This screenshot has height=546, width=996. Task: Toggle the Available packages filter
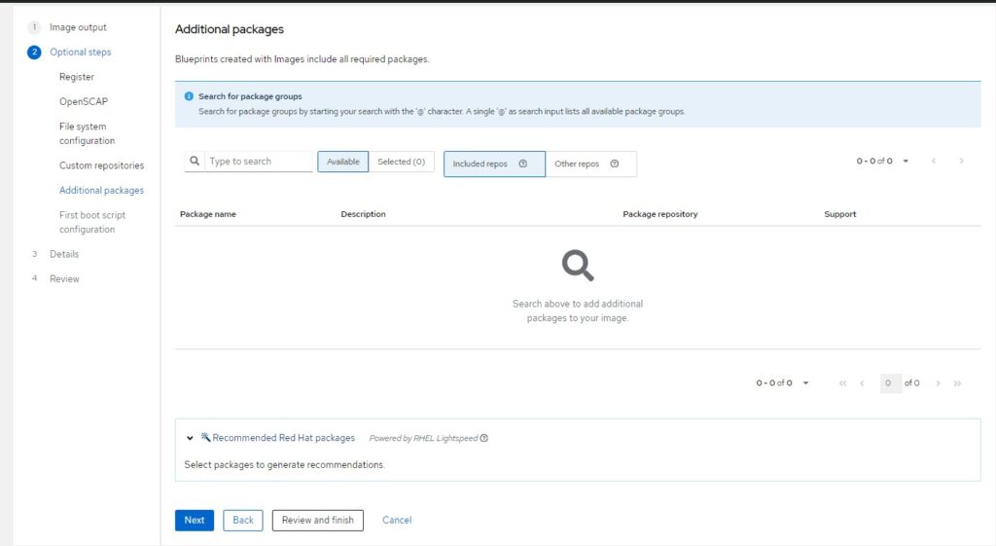click(x=343, y=163)
